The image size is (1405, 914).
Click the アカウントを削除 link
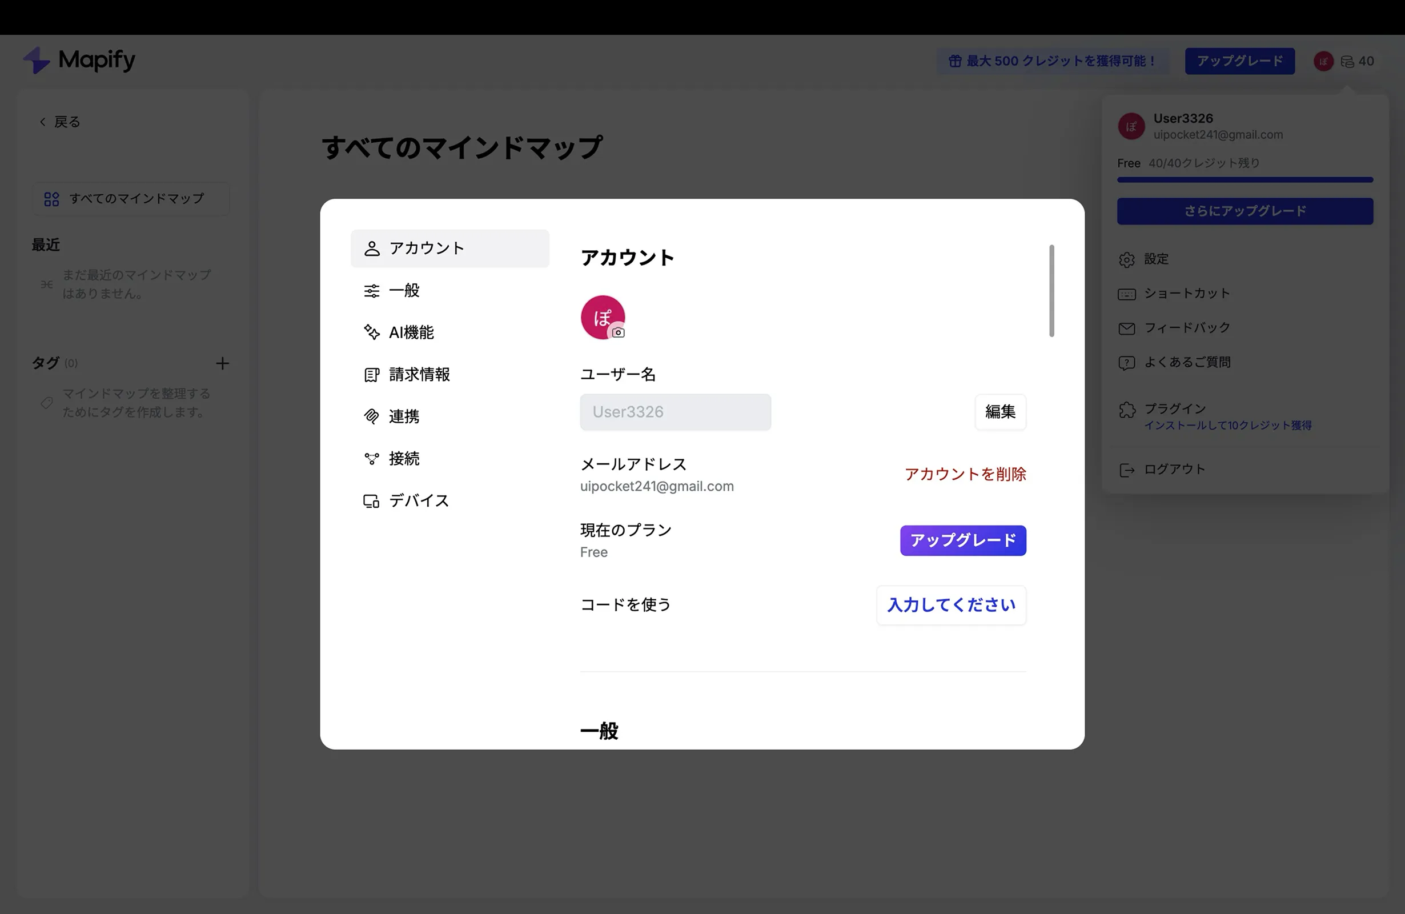tap(965, 474)
